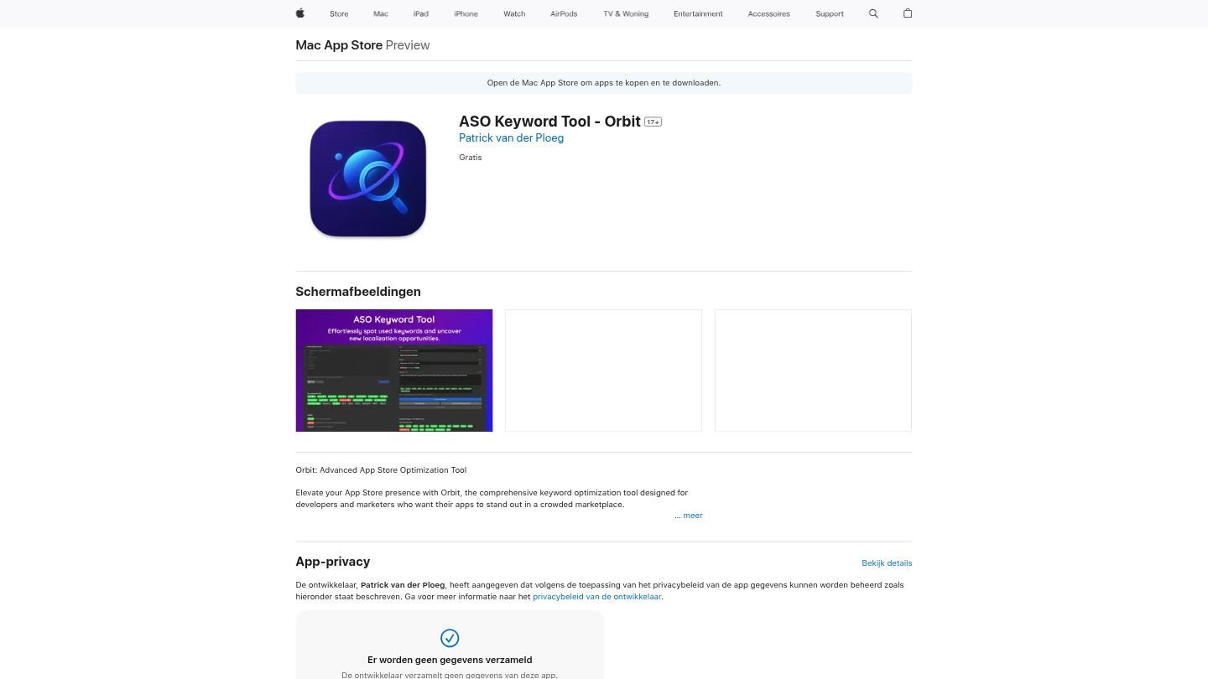Click the Schermafbeeldingen heading

coord(358,292)
